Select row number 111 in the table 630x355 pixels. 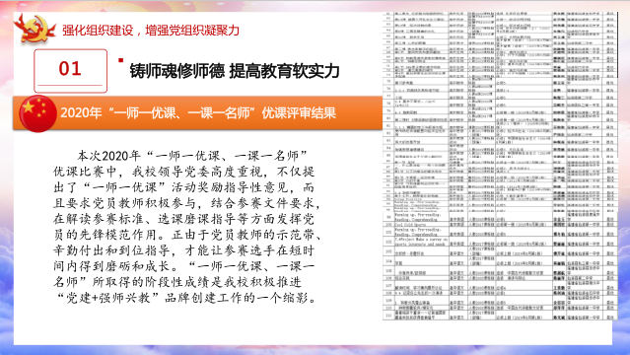[388, 316]
